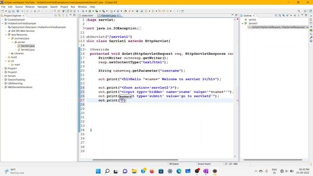Select the WebServletAnnotation project

coord(20,87)
